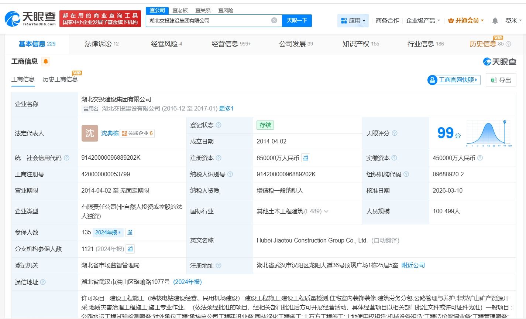Viewport: 526px width, 319px height.
Task: Expand the 企业级产品 dropdown
Action: (x=423, y=21)
